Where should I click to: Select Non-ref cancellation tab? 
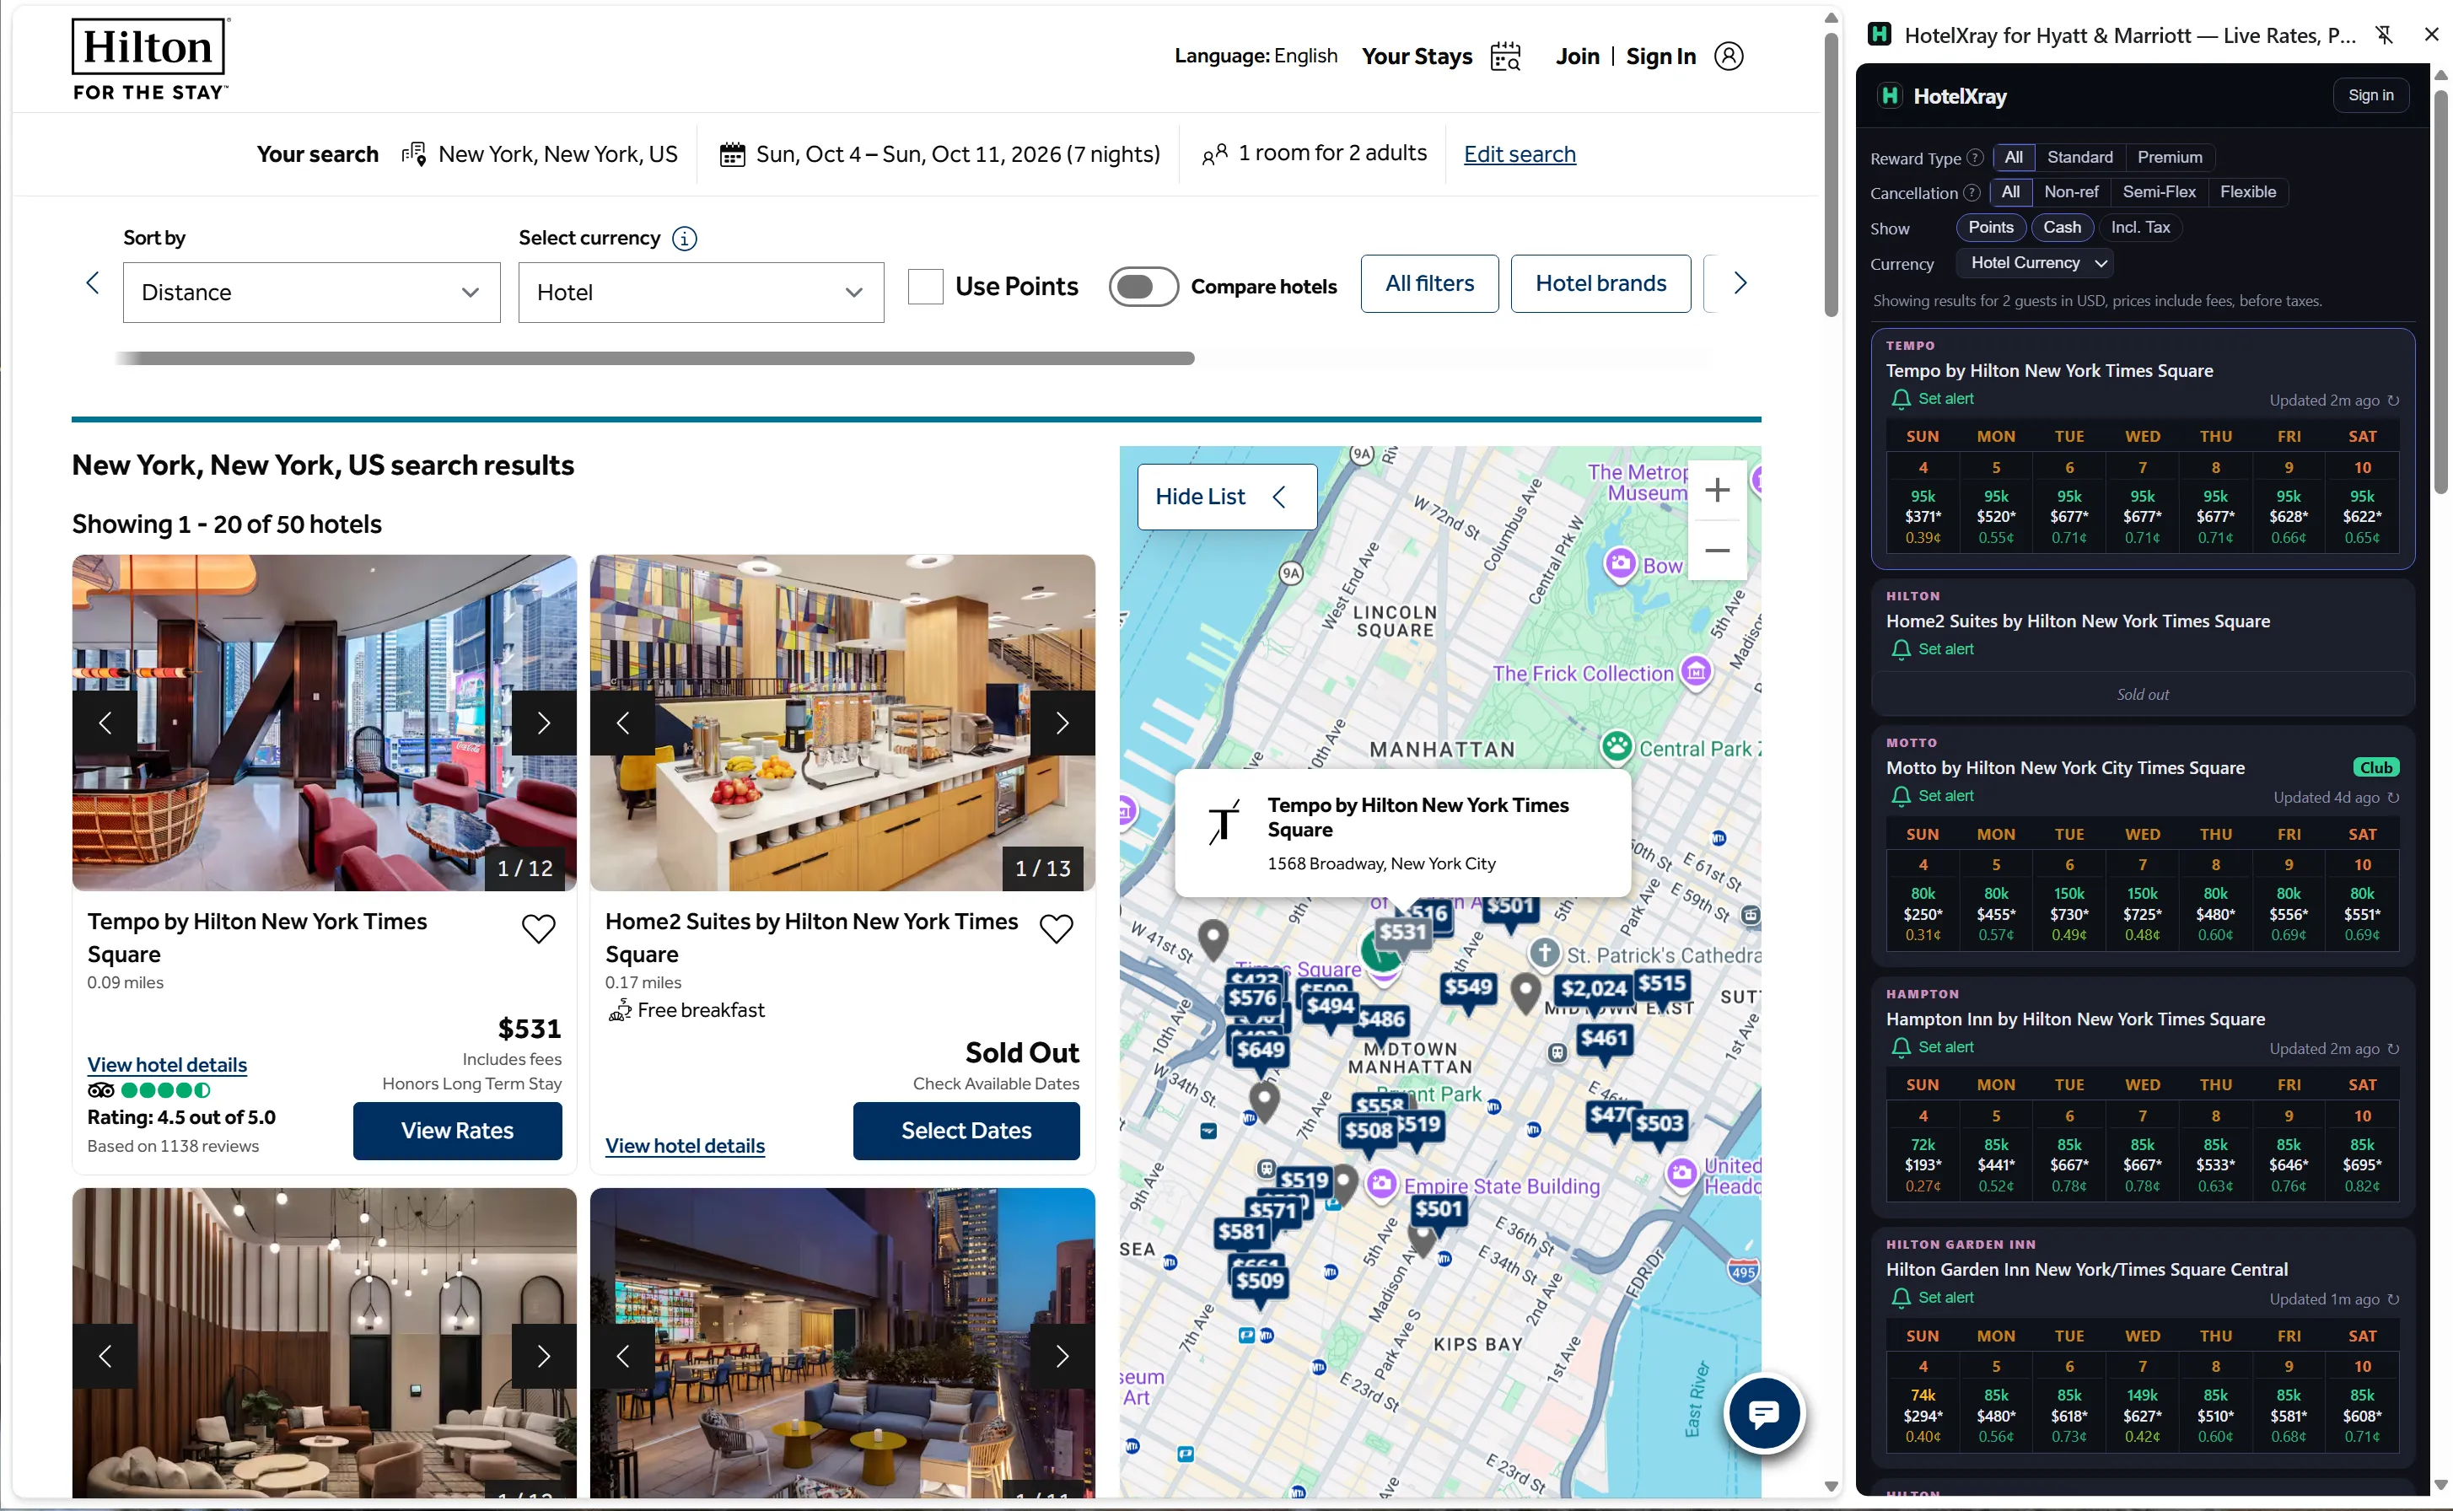(2070, 192)
